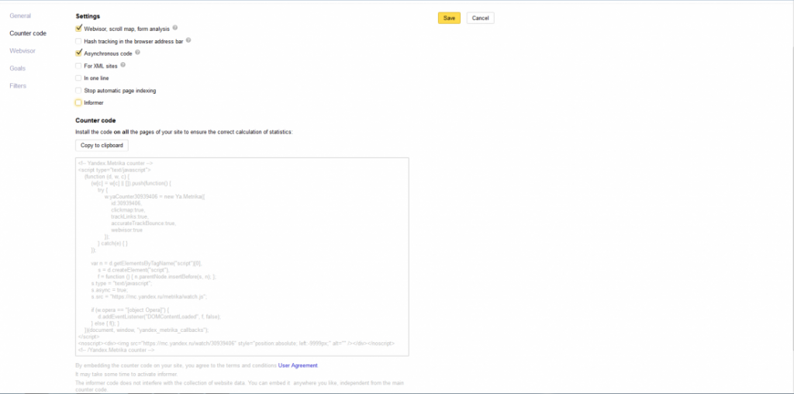The height and width of the screenshot is (394, 794).
Task: Open the Filters tab
Action: coord(18,85)
